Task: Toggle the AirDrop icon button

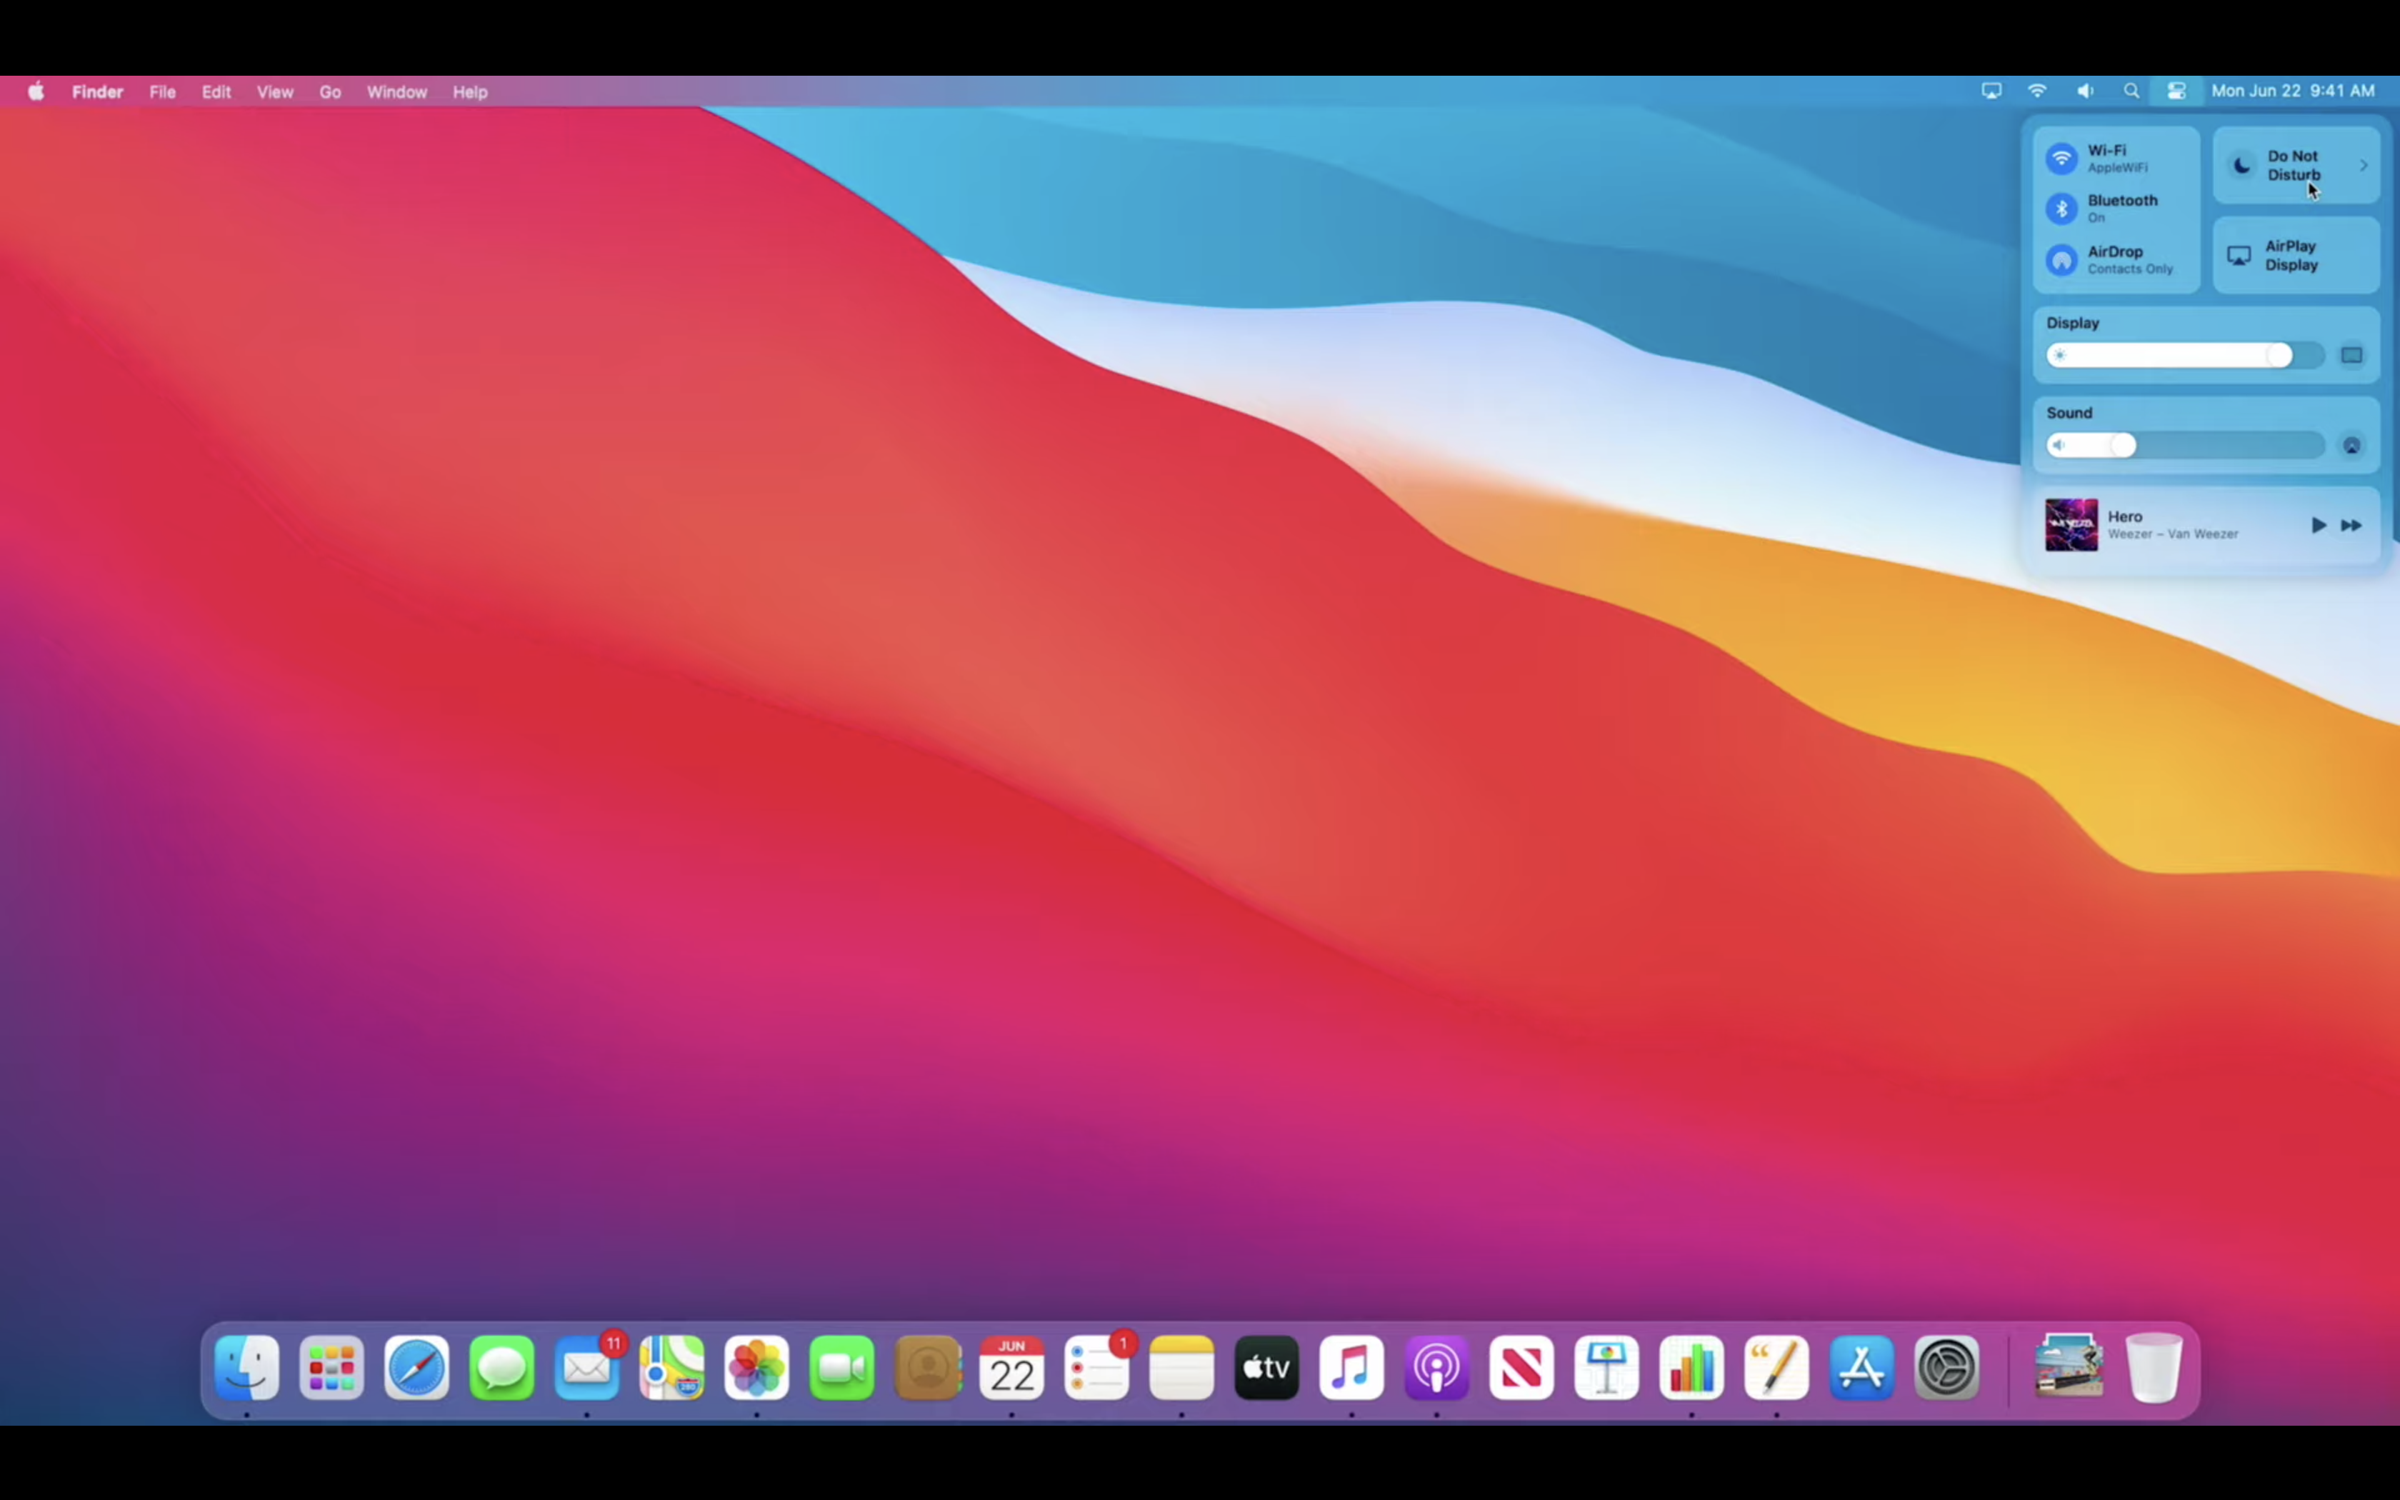Action: click(x=2062, y=260)
